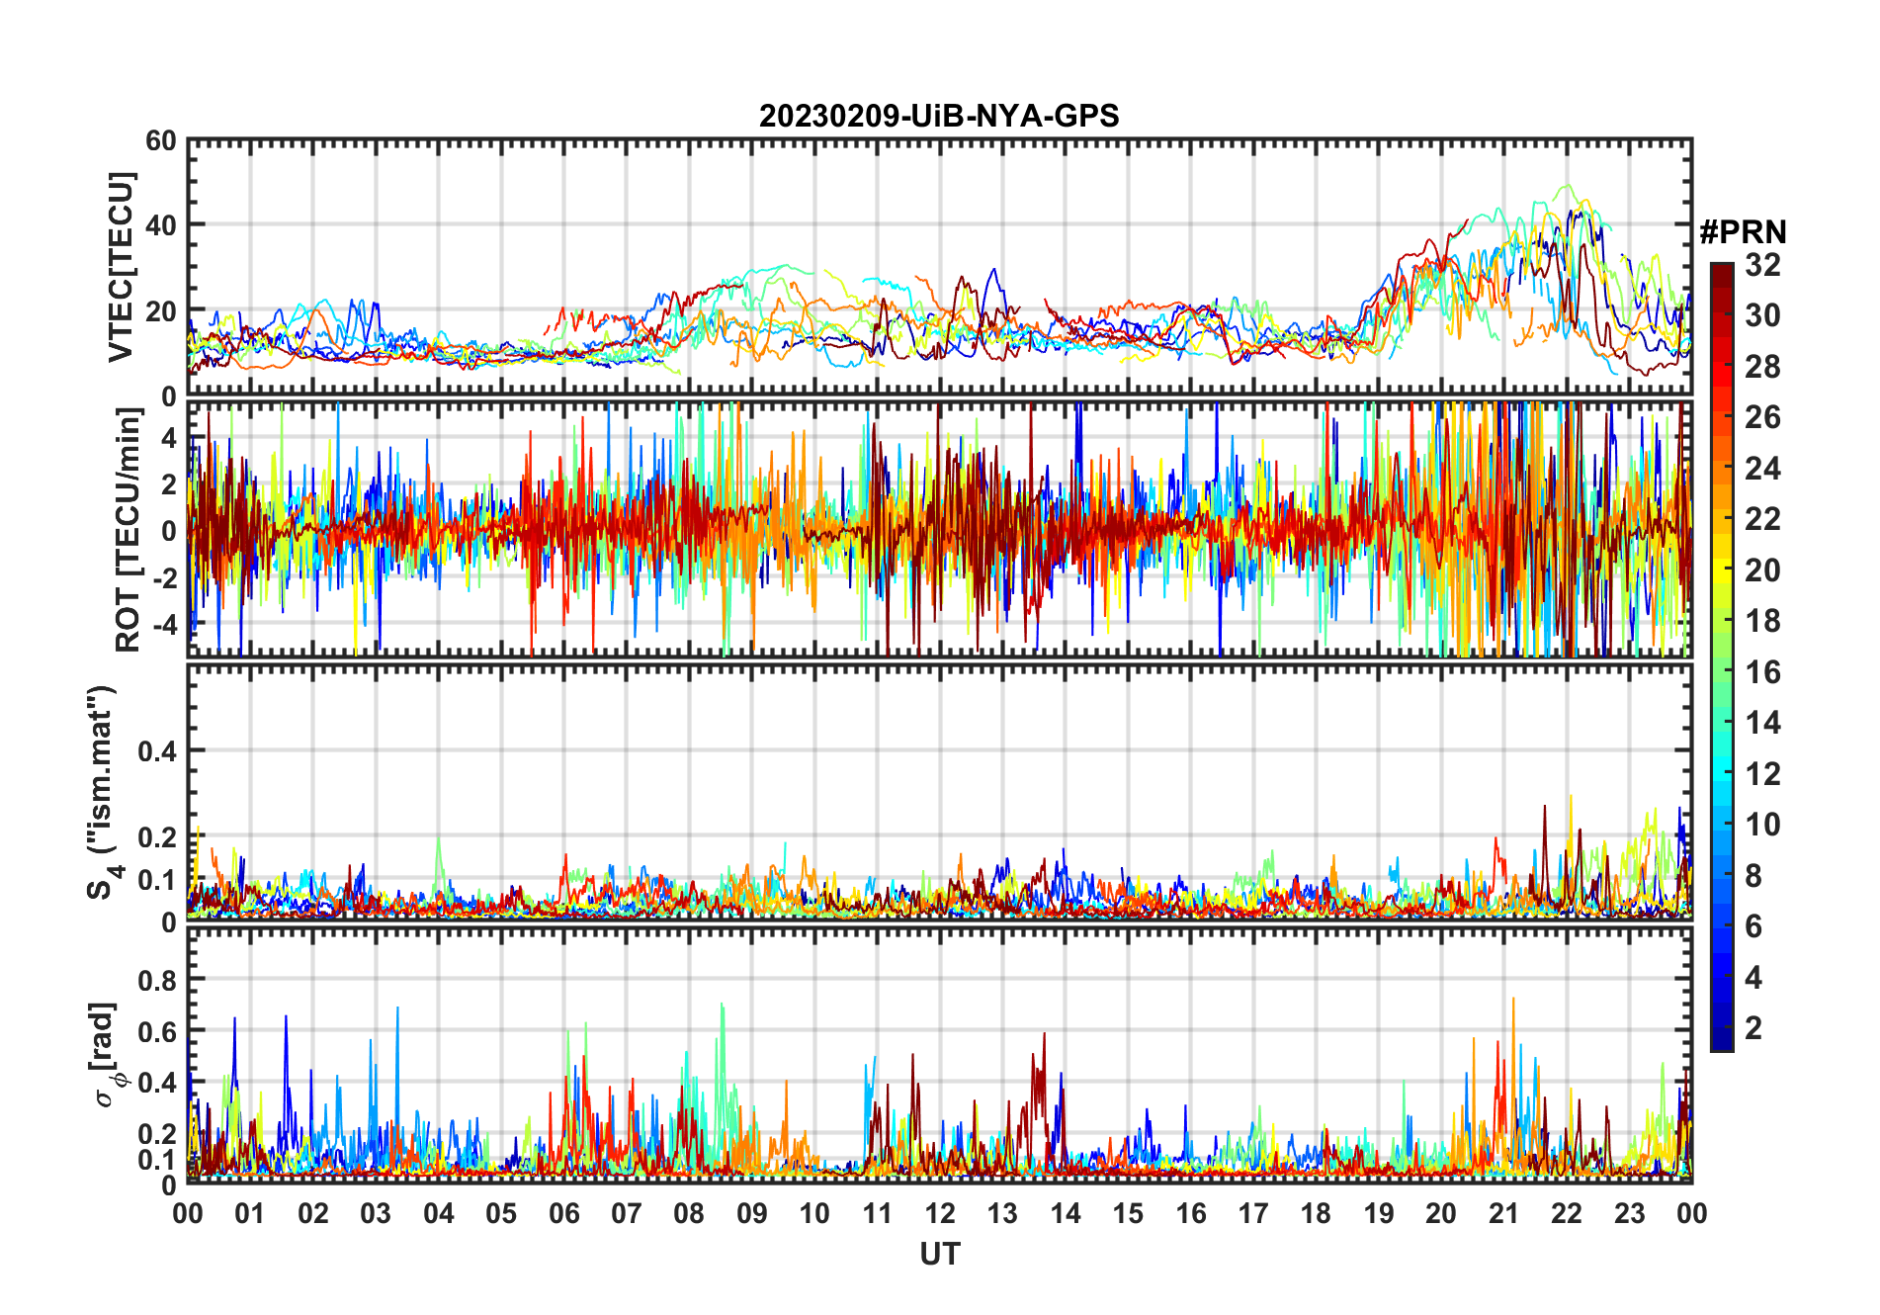
Task: Select the 40 tick on the VTEC axis
Action: tap(160, 225)
